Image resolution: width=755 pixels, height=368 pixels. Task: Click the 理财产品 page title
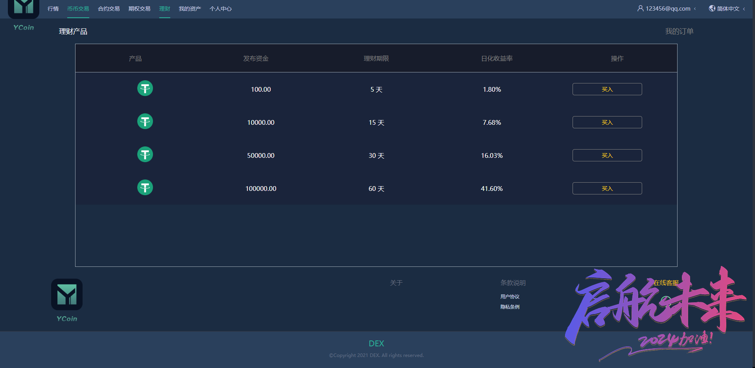click(73, 31)
